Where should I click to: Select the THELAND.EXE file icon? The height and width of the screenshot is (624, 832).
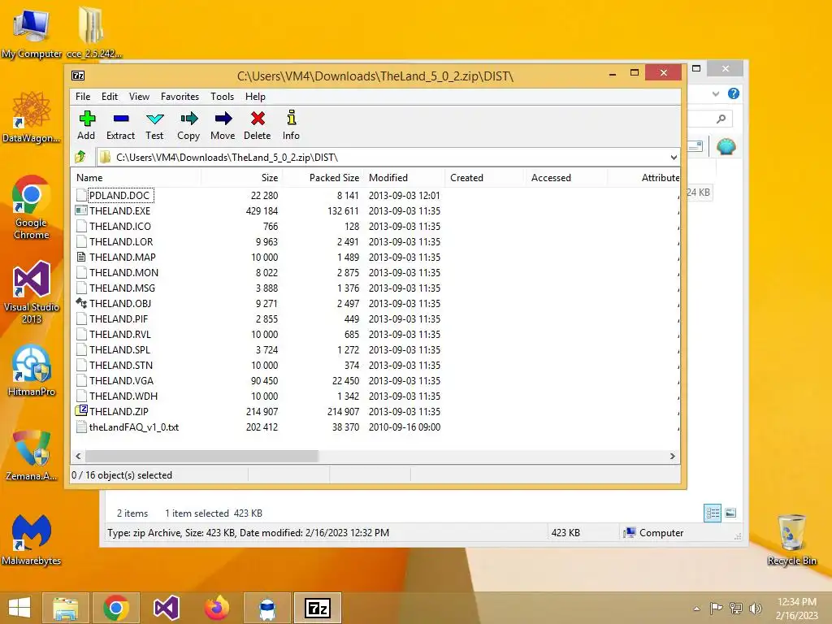click(81, 210)
